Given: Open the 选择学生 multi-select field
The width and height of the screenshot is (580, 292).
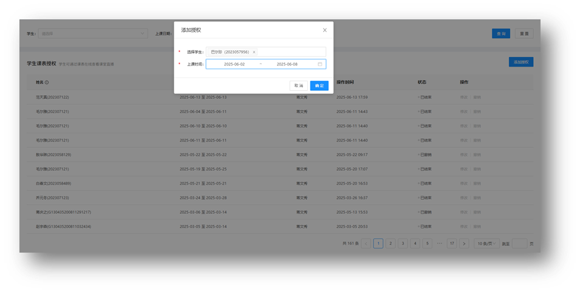Looking at the screenshot, I should point(266,52).
